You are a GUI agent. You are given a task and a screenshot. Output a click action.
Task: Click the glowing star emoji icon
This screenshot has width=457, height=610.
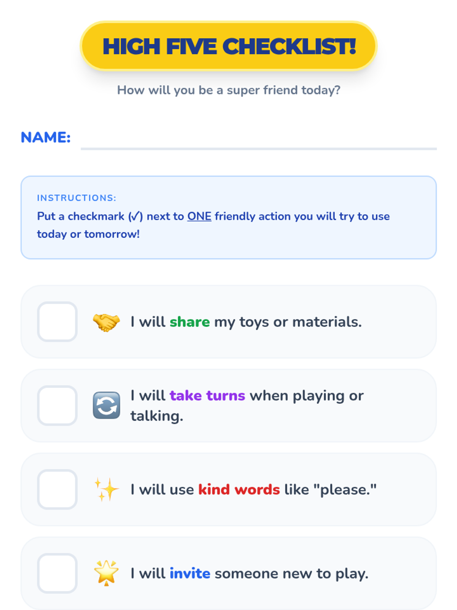(106, 573)
